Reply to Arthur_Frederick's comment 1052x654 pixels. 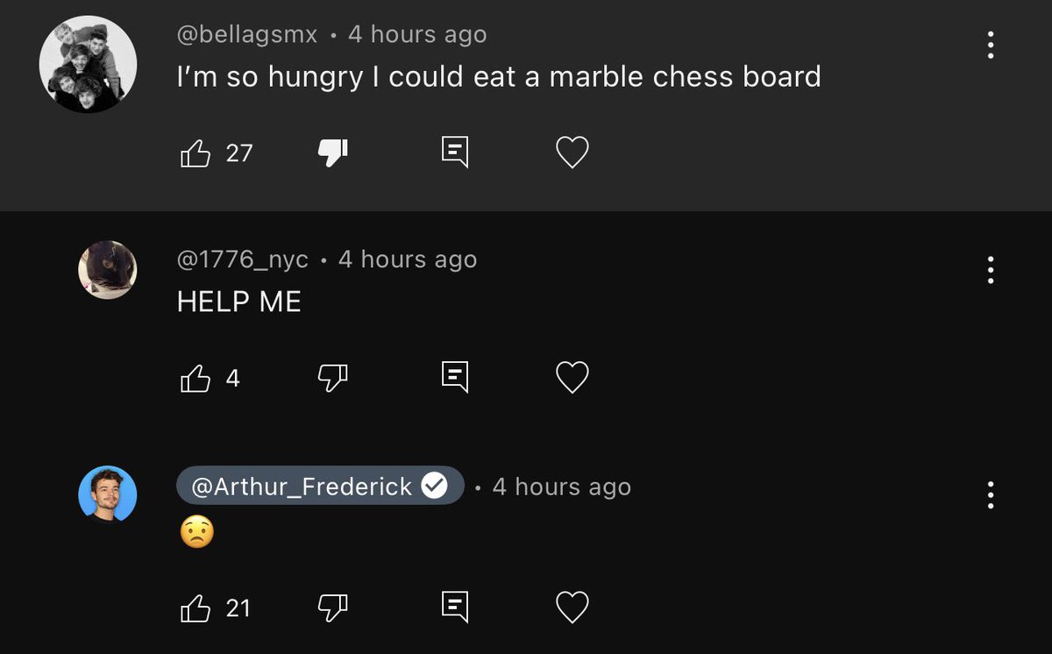(453, 606)
